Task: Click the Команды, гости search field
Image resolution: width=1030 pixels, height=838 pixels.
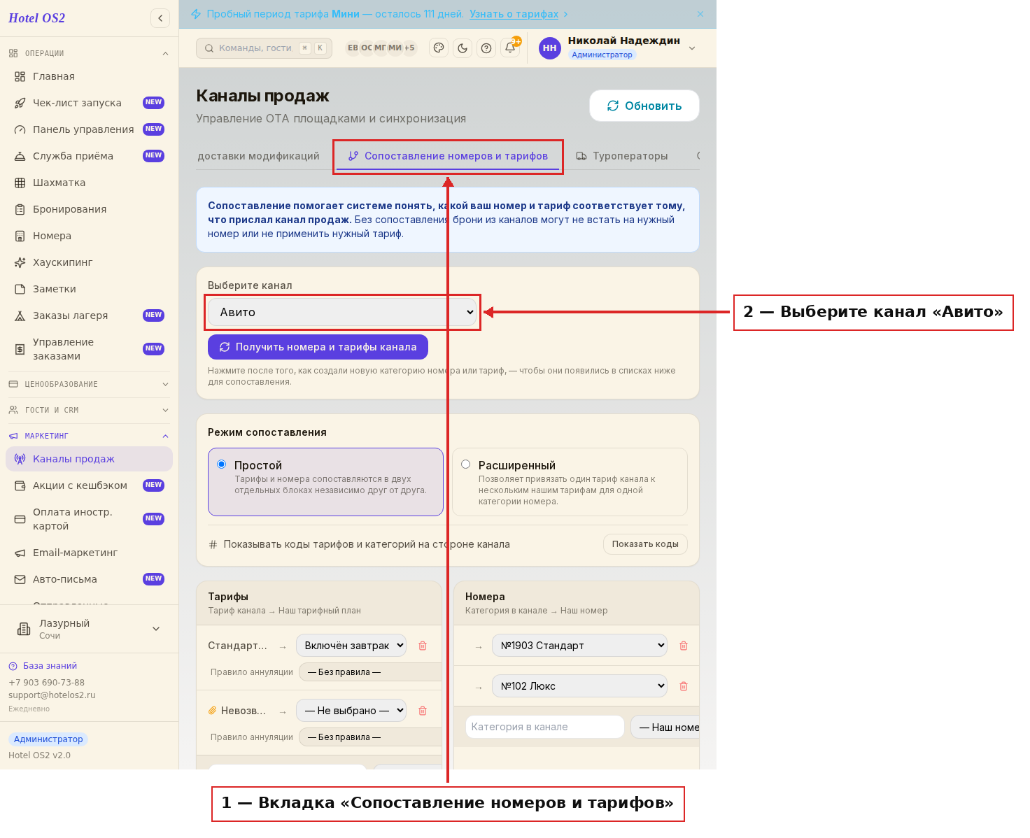Action: click(x=264, y=48)
